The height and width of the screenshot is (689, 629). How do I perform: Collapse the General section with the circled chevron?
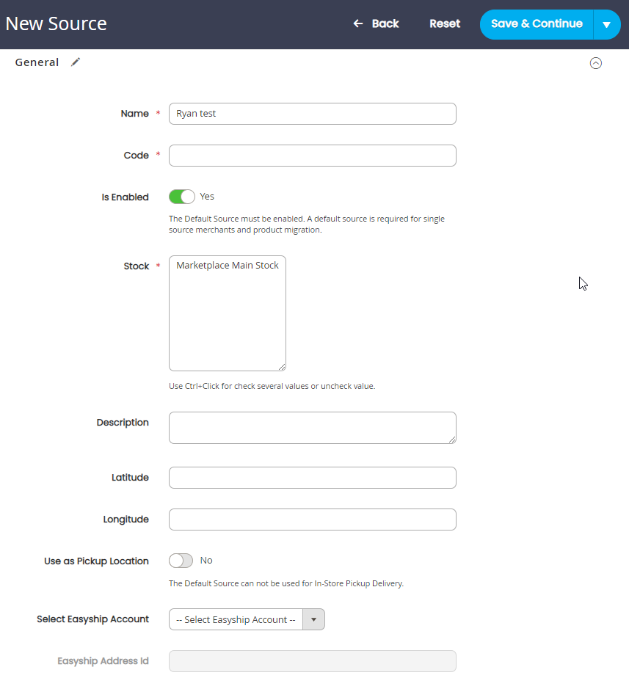(x=595, y=63)
